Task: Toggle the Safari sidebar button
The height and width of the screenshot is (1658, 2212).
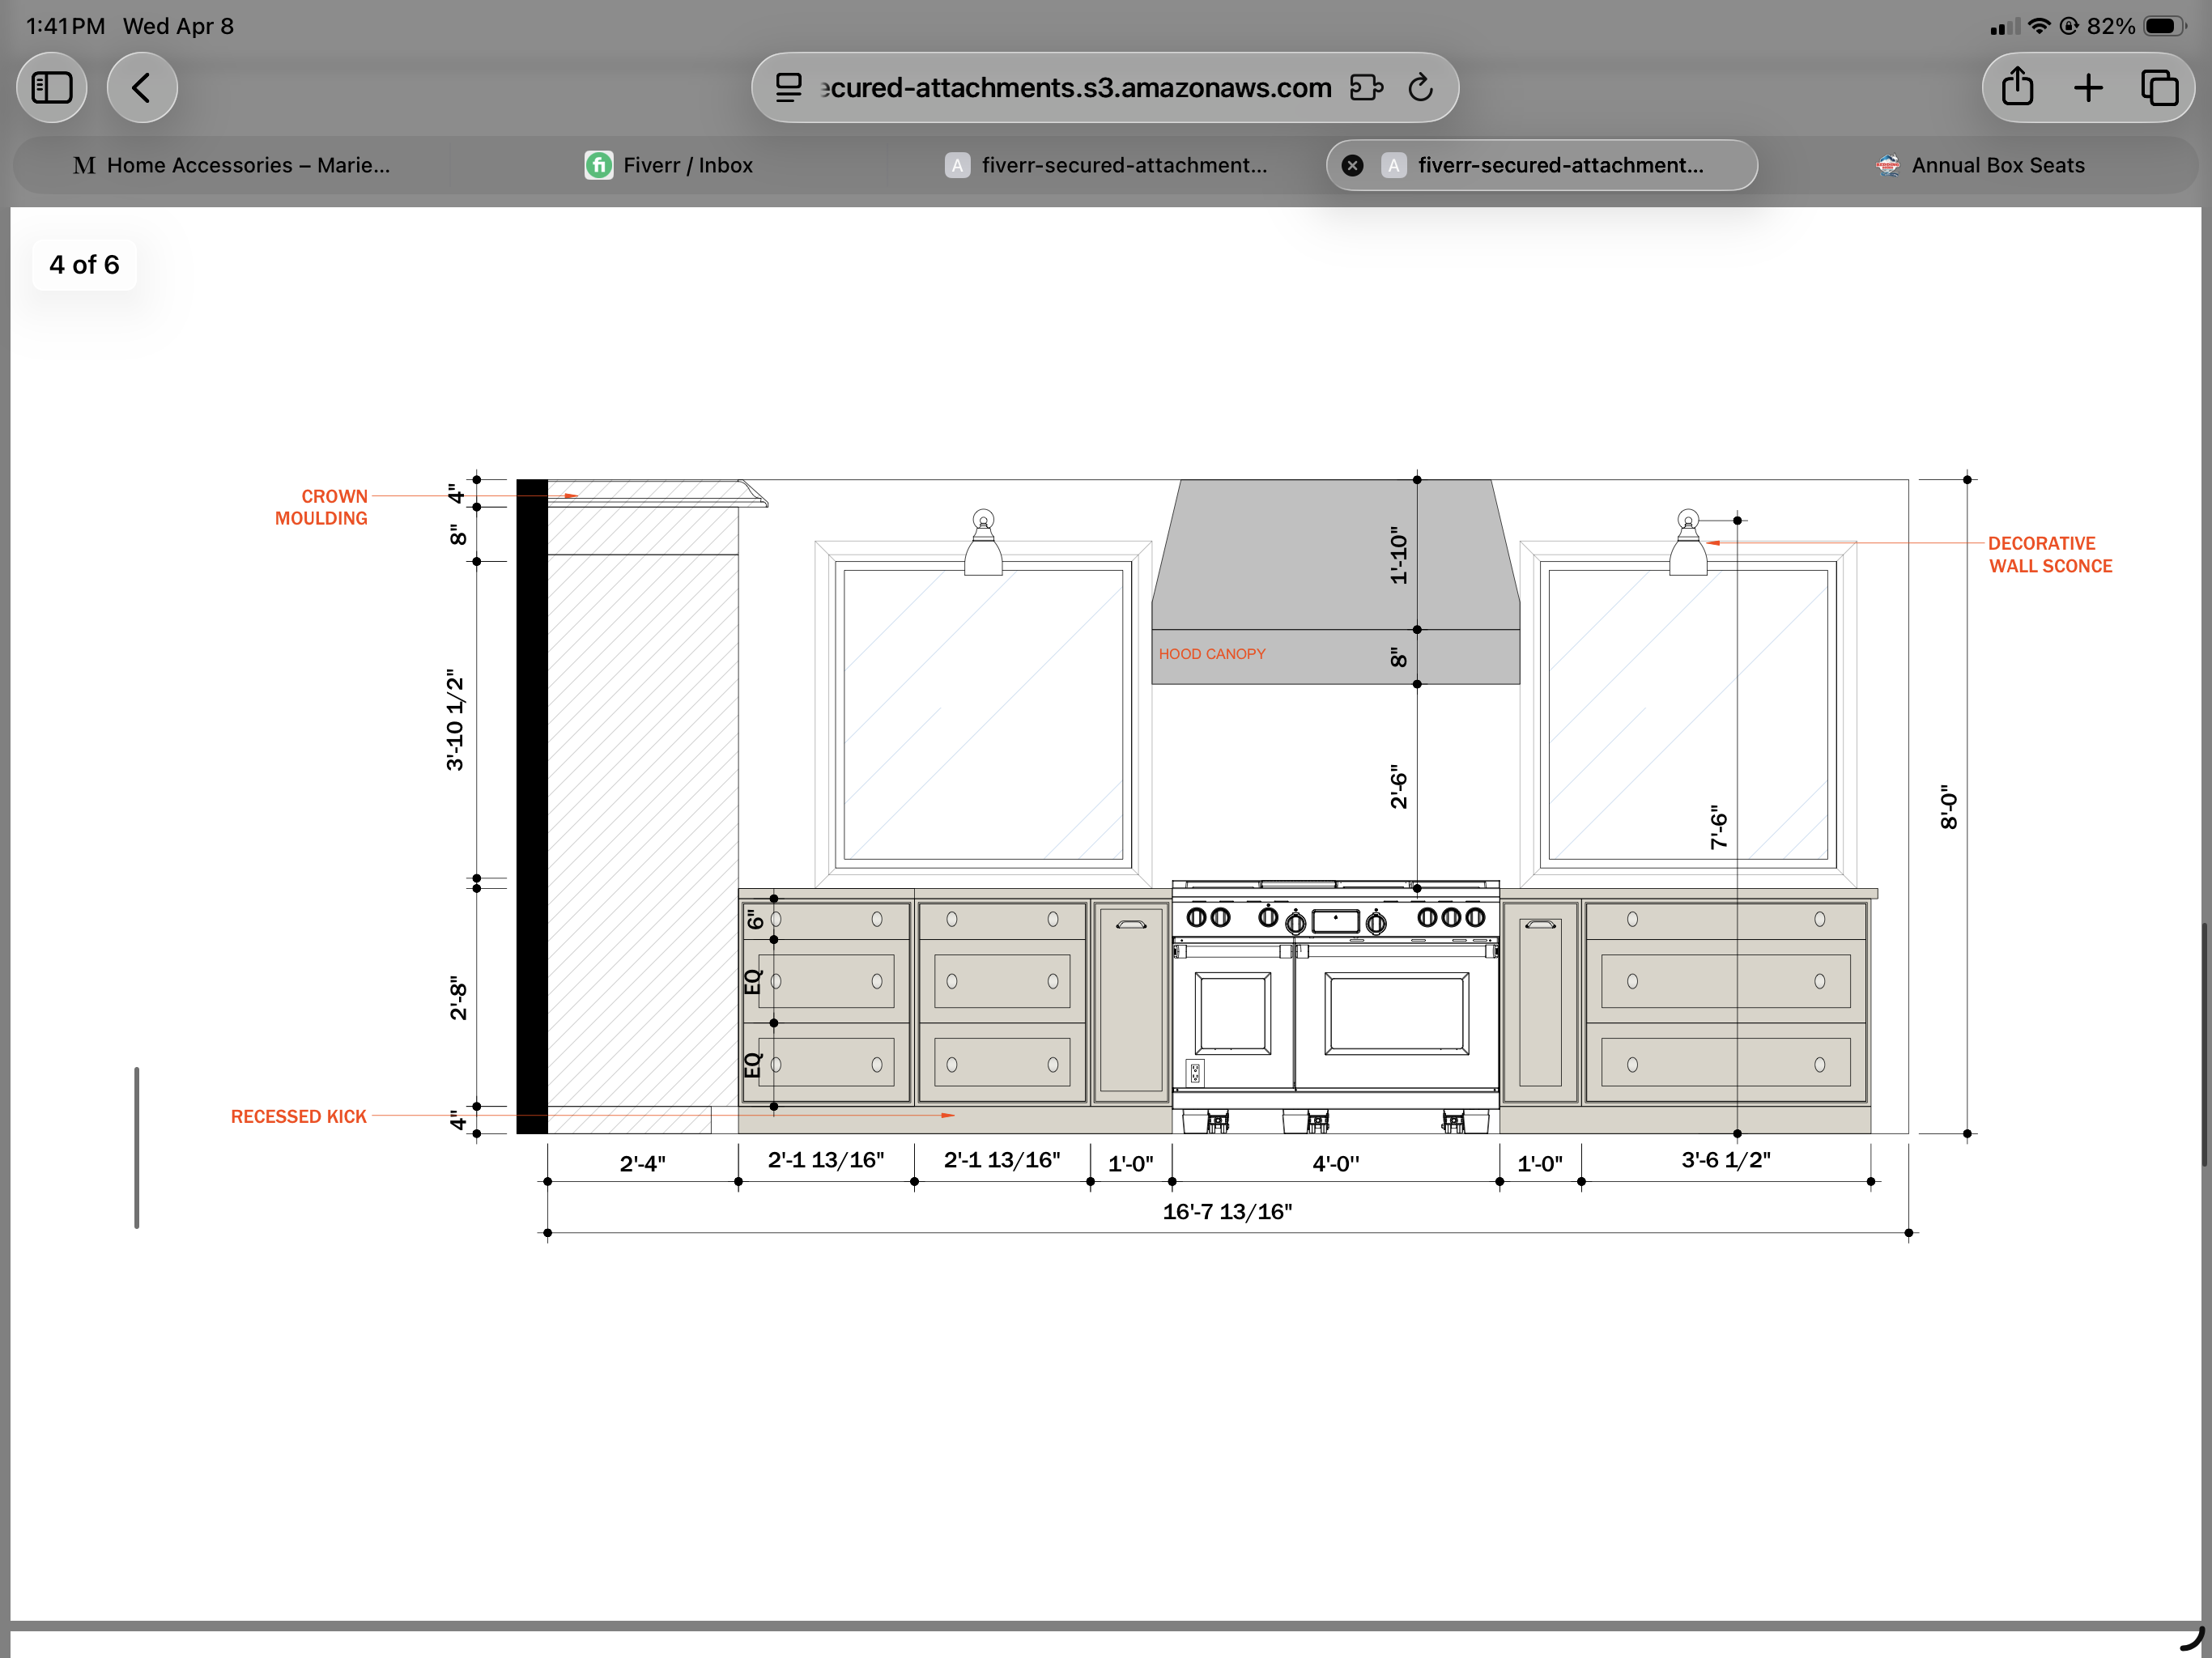Action: (x=52, y=88)
